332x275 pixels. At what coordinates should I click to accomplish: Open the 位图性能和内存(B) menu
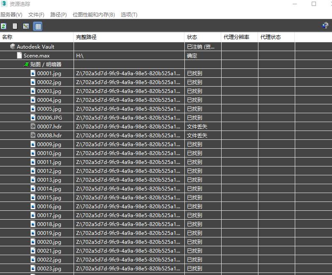click(x=93, y=15)
